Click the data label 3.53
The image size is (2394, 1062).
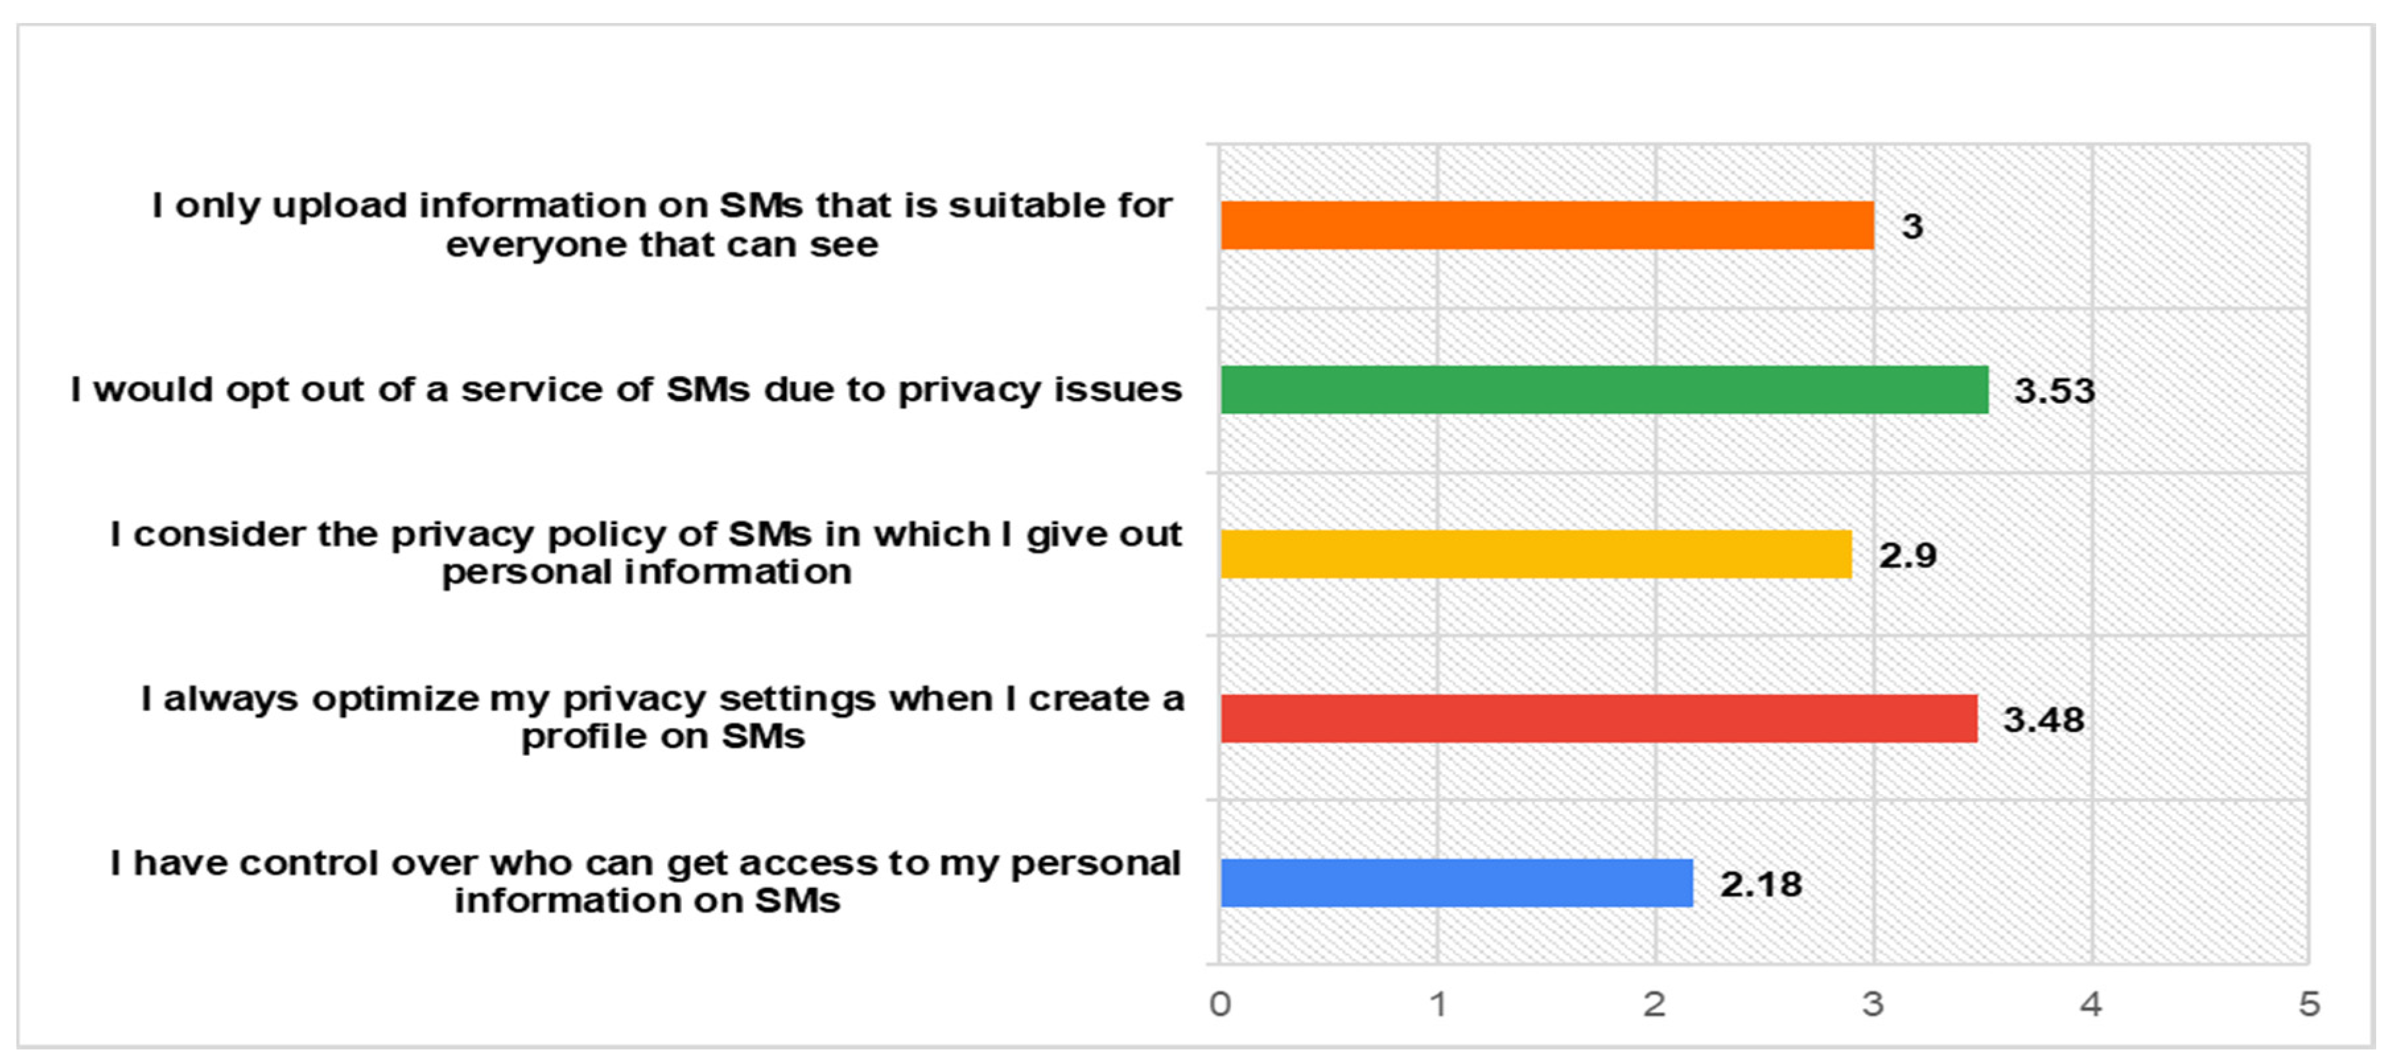point(2054,390)
